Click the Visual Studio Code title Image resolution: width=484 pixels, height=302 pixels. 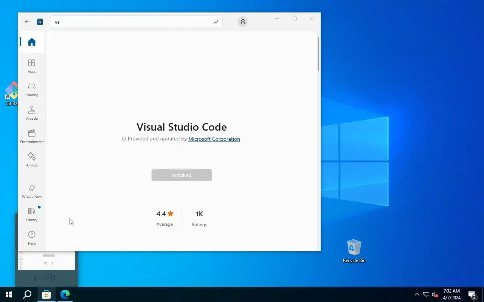[181, 127]
